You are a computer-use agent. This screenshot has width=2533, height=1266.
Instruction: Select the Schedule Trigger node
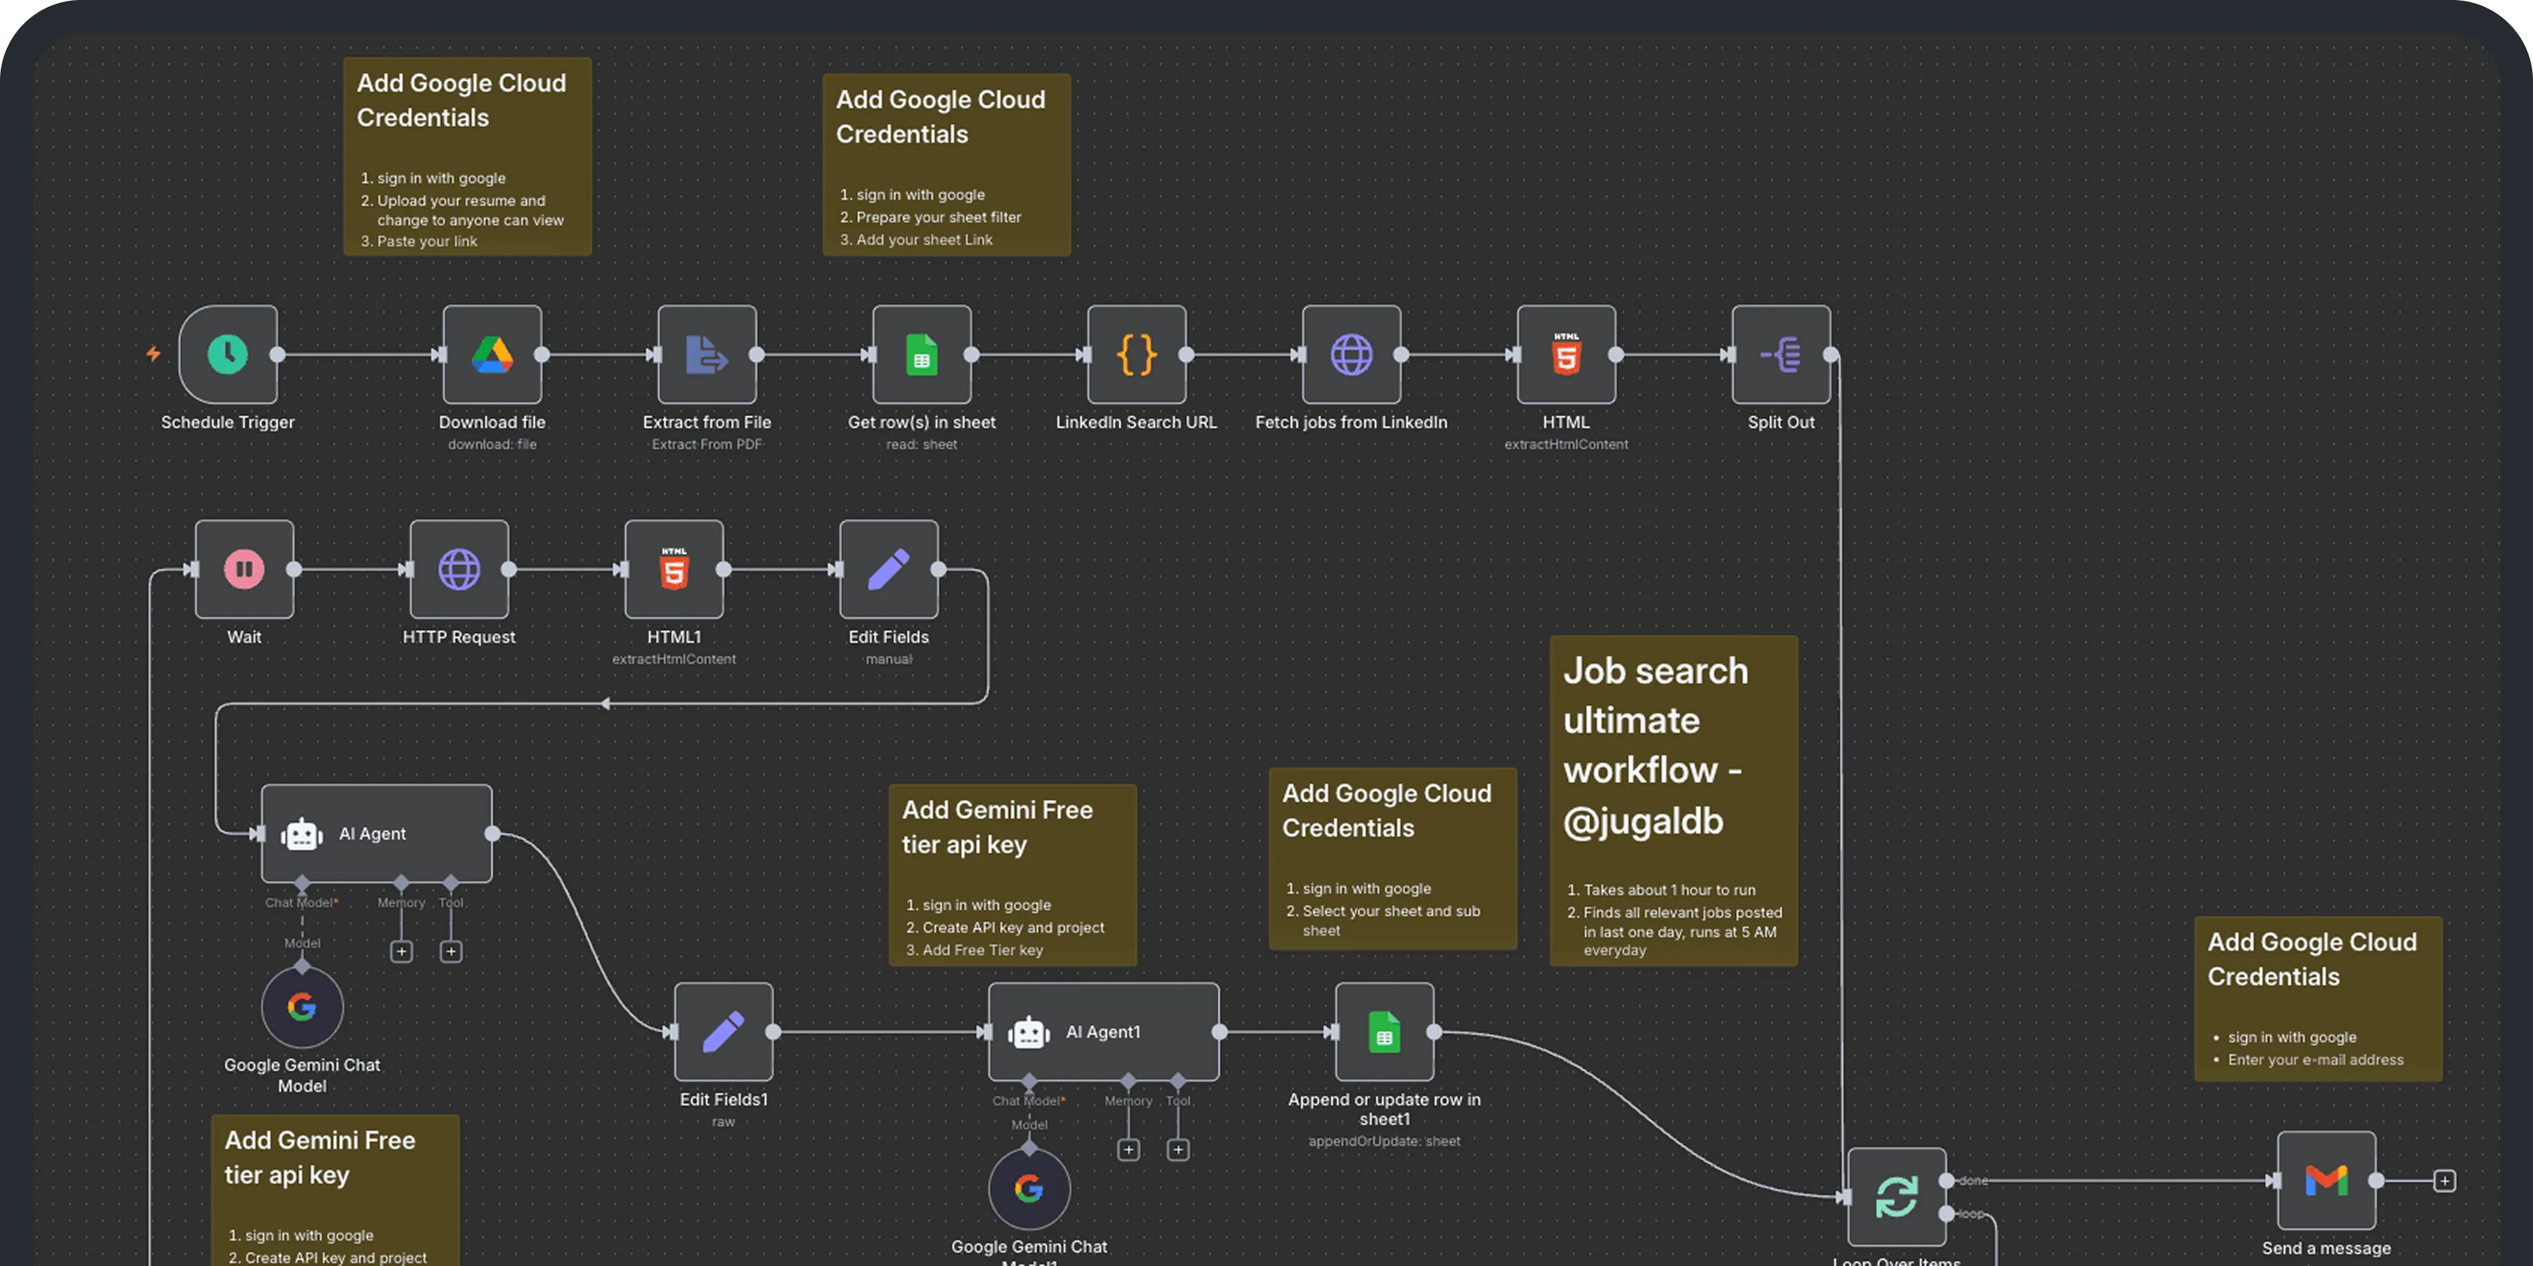pos(228,354)
